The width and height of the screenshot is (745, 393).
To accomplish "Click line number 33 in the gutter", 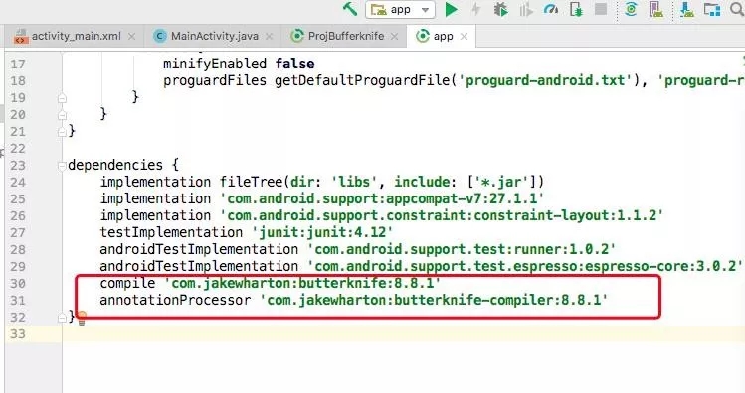I will tap(18, 334).
